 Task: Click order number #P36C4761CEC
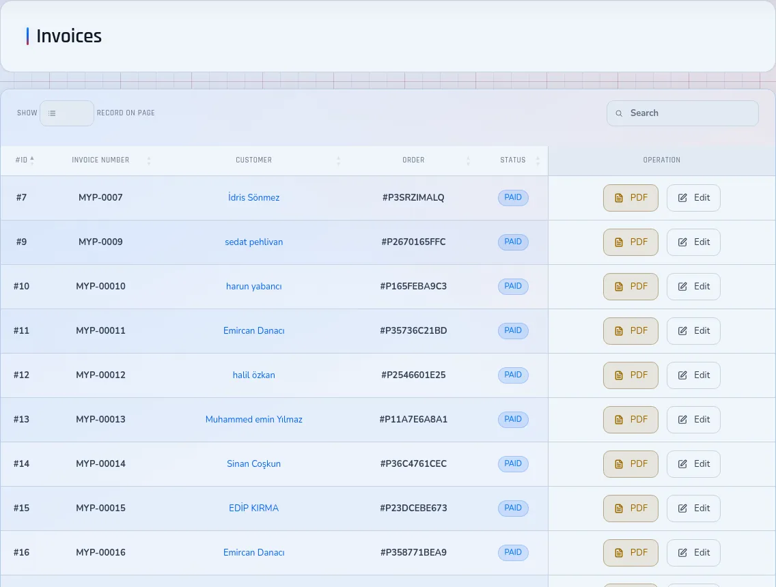pos(413,463)
